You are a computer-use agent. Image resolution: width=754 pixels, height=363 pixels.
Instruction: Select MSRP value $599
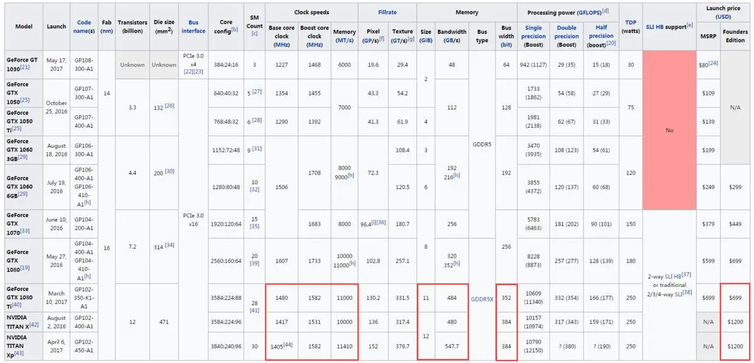(708, 261)
